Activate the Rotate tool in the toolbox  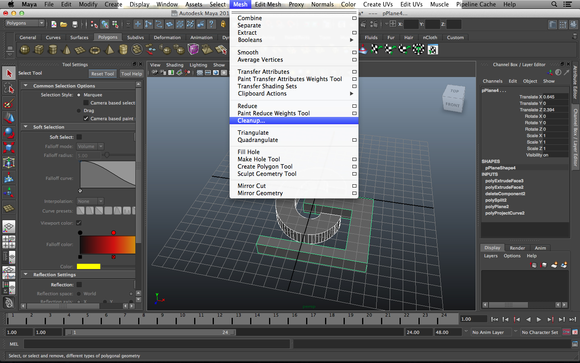(x=9, y=133)
